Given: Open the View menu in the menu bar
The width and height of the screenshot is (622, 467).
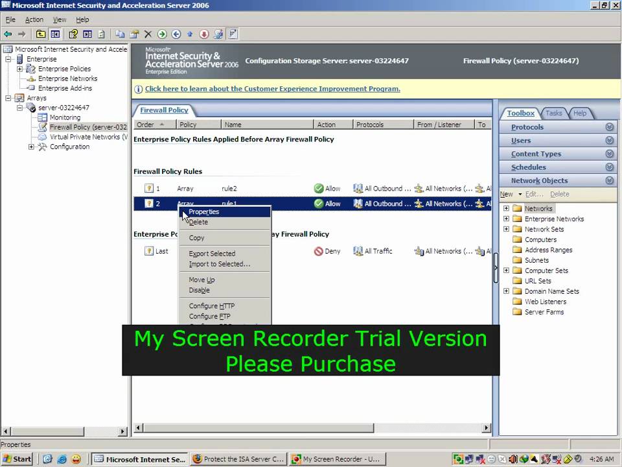Looking at the screenshot, I should point(60,19).
